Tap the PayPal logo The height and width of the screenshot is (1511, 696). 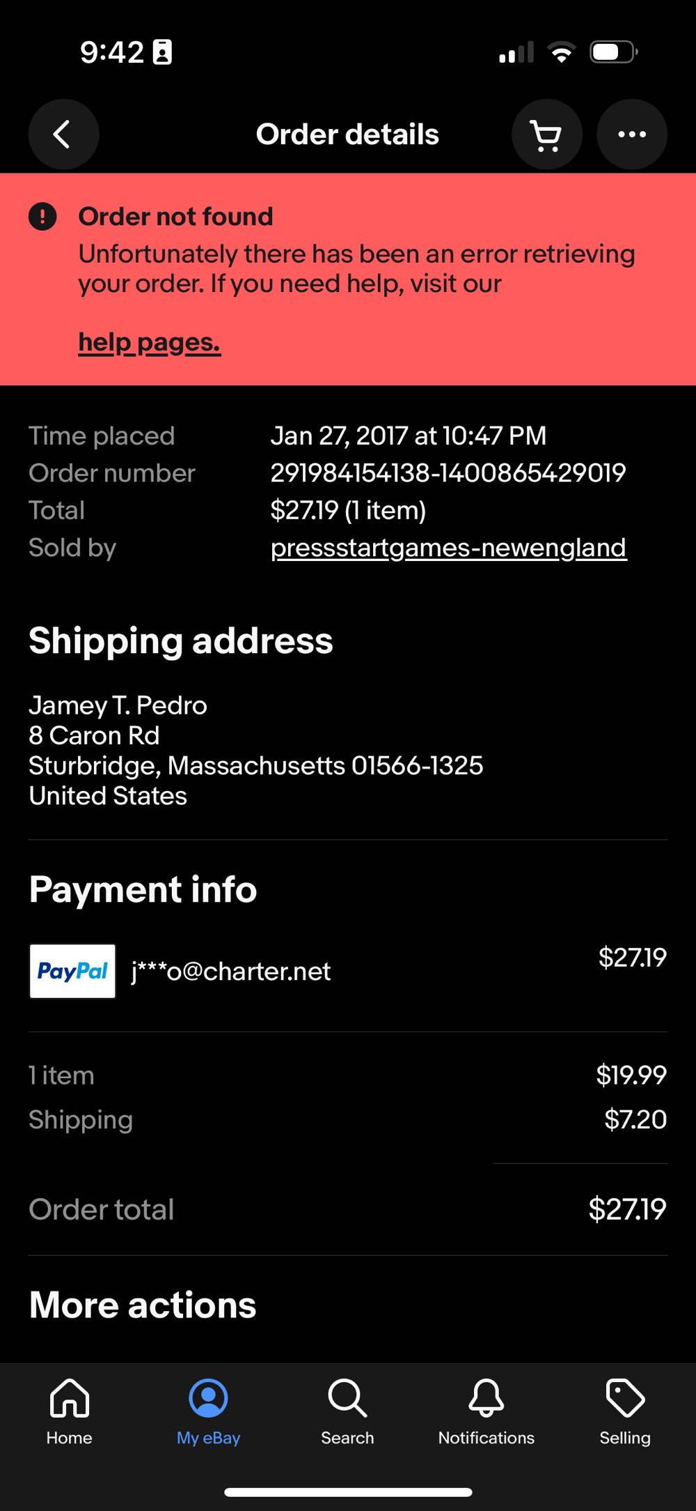point(72,971)
